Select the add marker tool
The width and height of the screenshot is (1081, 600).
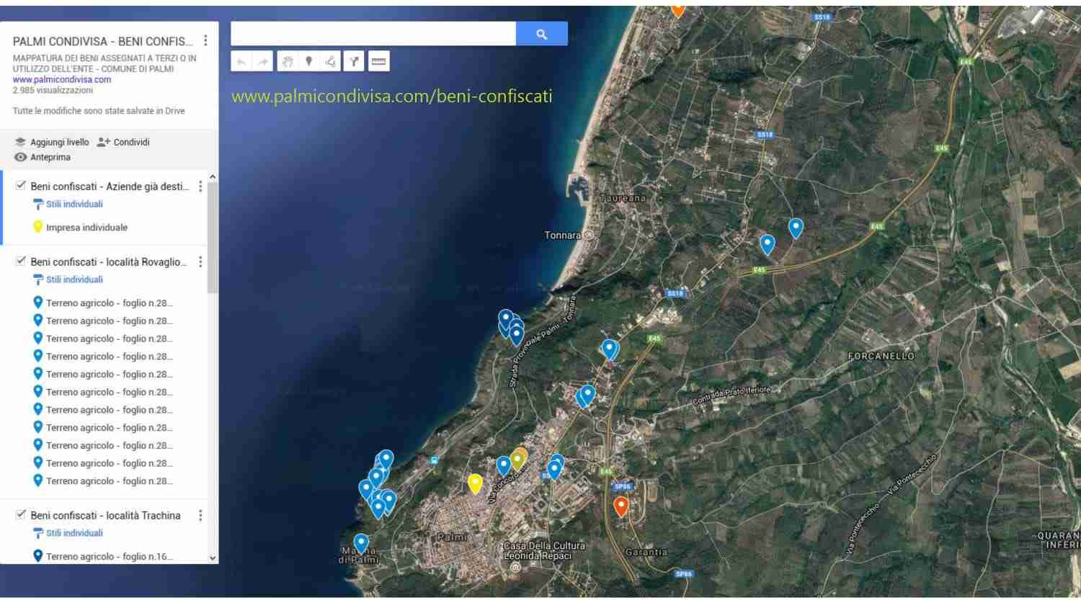point(309,62)
